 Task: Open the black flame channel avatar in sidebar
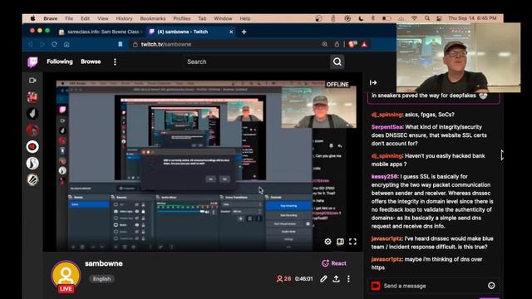click(32, 114)
